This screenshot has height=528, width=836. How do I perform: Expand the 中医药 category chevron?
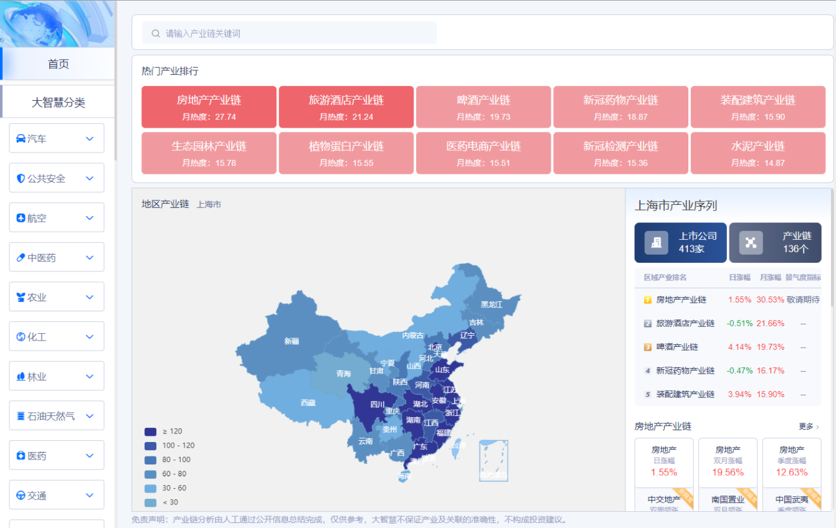click(90, 258)
